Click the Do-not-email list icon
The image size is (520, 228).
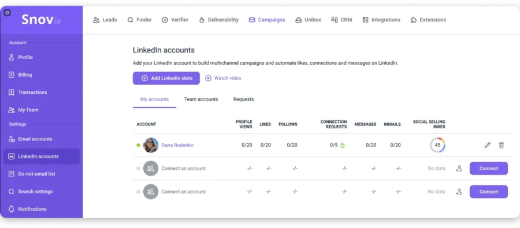(12, 174)
